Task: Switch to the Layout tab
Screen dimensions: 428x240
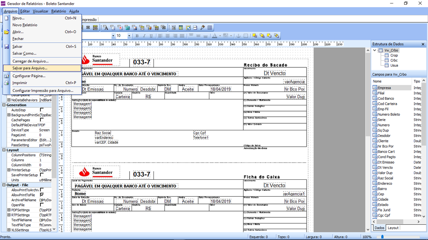Action: pos(393,228)
